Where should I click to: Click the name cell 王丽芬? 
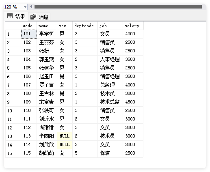tap(47, 43)
